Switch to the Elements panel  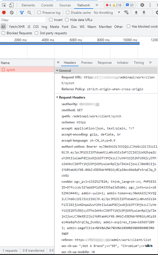pos(28,5)
